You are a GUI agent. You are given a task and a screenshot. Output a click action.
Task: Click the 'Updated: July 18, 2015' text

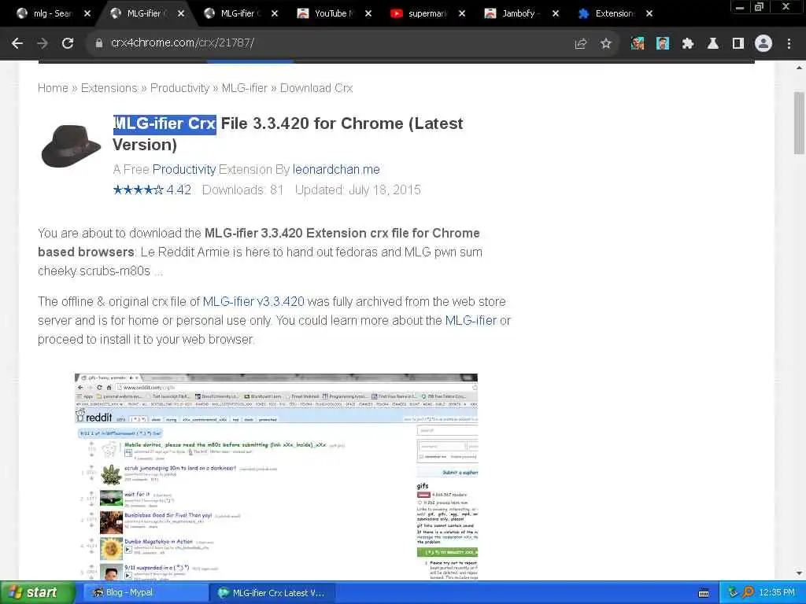(x=358, y=190)
